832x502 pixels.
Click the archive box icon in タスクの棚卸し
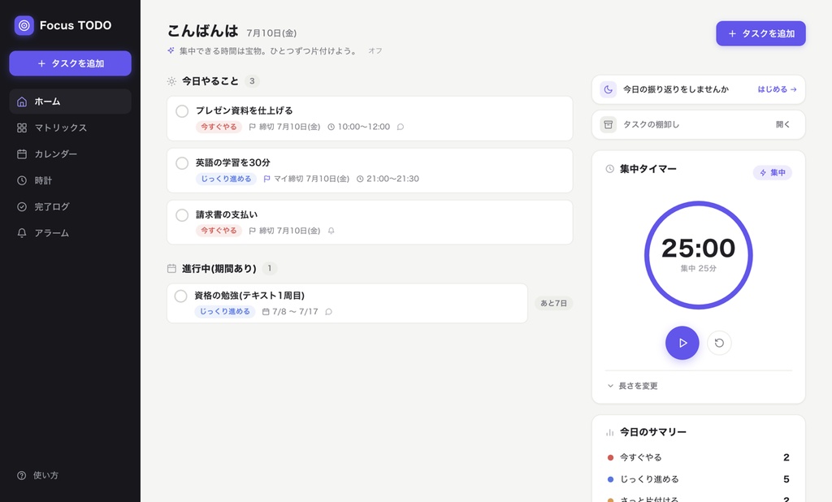tap(608, 125)
